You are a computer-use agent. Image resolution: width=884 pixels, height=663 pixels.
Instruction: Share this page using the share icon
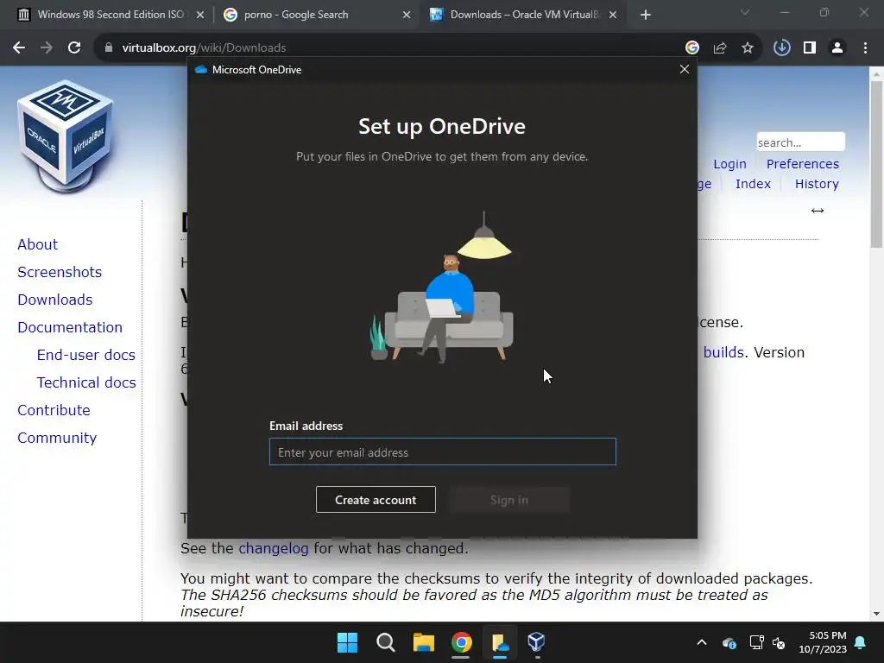(x=720, y=48)
